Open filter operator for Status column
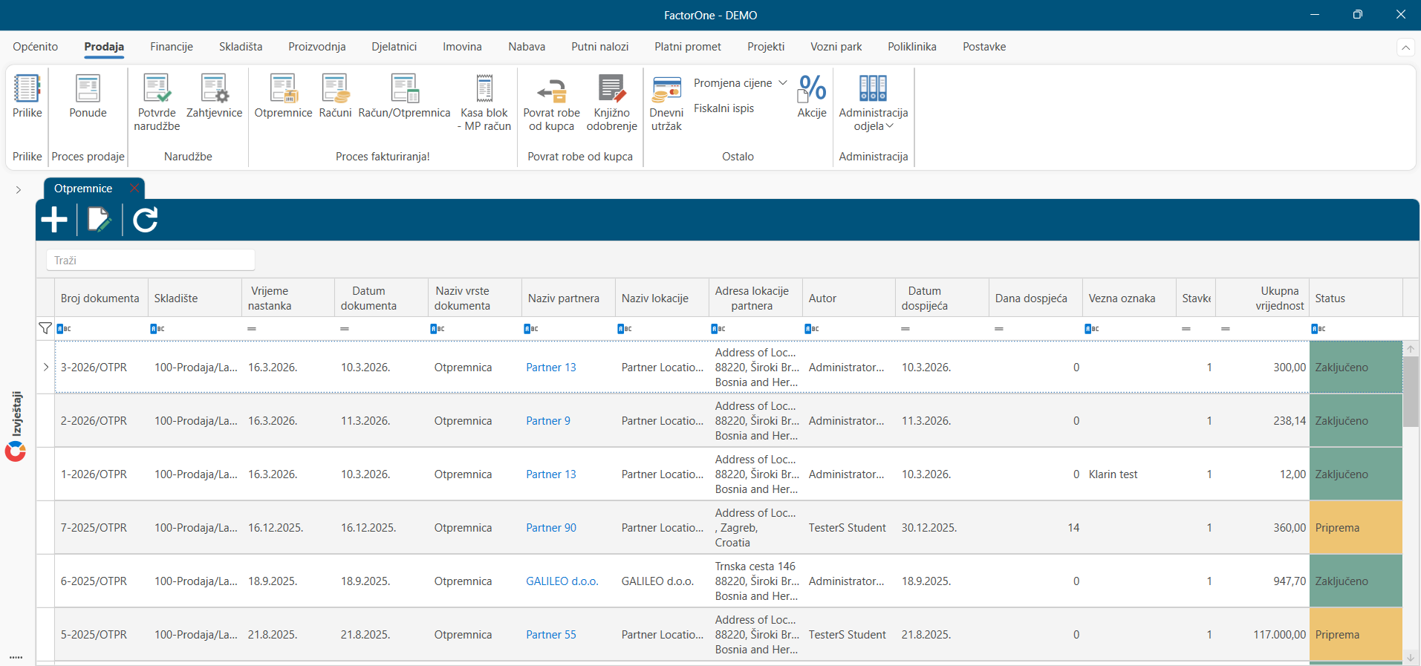The image size is (1421, 666). click(1318, 328)
